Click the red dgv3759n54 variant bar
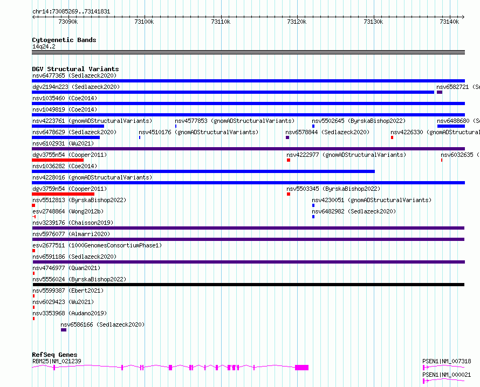This screenshot has height=387, width=480. point(63,194)
